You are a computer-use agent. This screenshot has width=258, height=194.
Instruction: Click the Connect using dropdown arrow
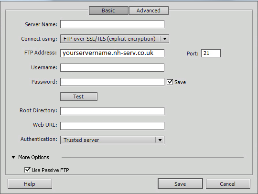pyautogui.click(x=165, y=39)
